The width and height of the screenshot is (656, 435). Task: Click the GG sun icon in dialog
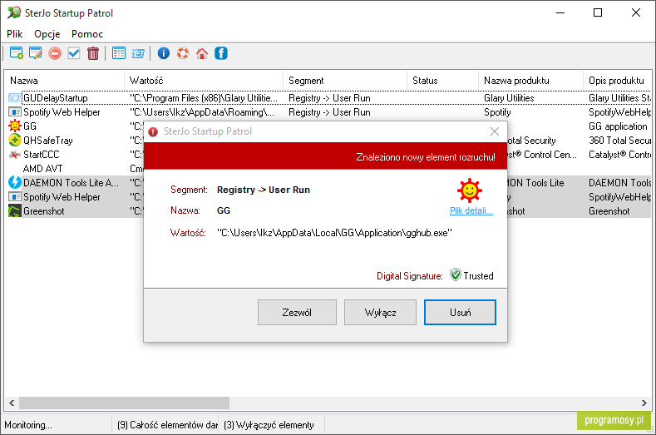(x=470, y=190)
